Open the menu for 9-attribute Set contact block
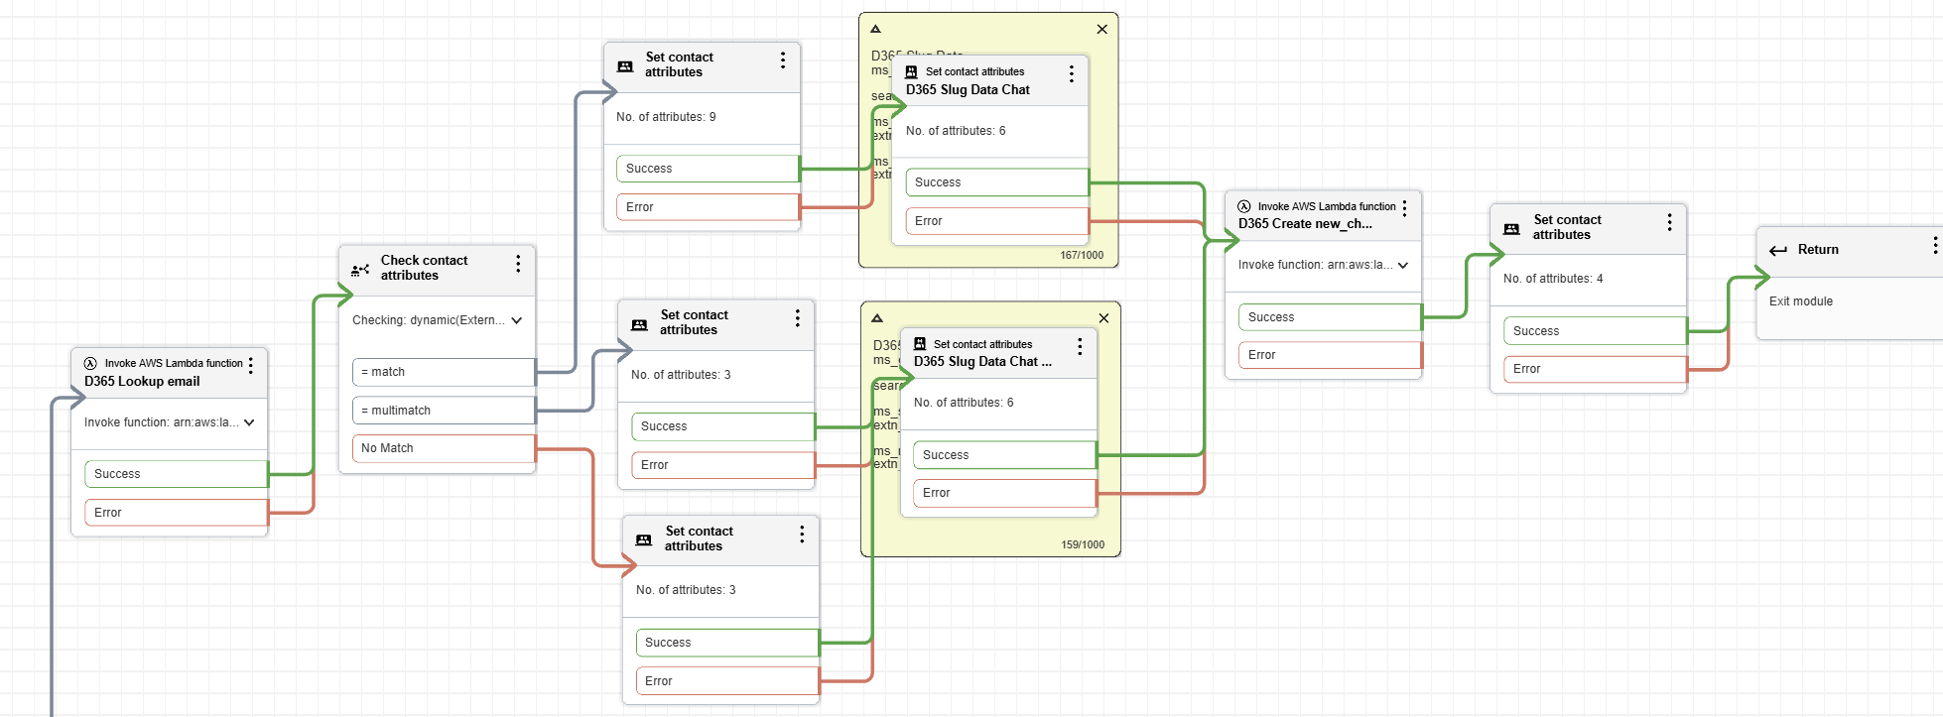Image resolution: width=1943 pixels, height=717 pixels. pyautogui.click(x=783, y=60)
